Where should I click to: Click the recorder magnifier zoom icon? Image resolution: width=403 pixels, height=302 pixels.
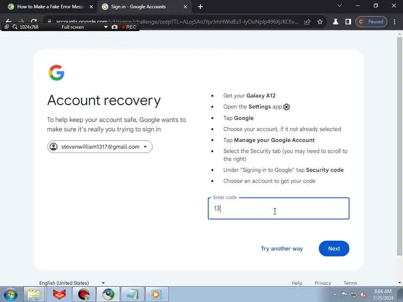15,27
